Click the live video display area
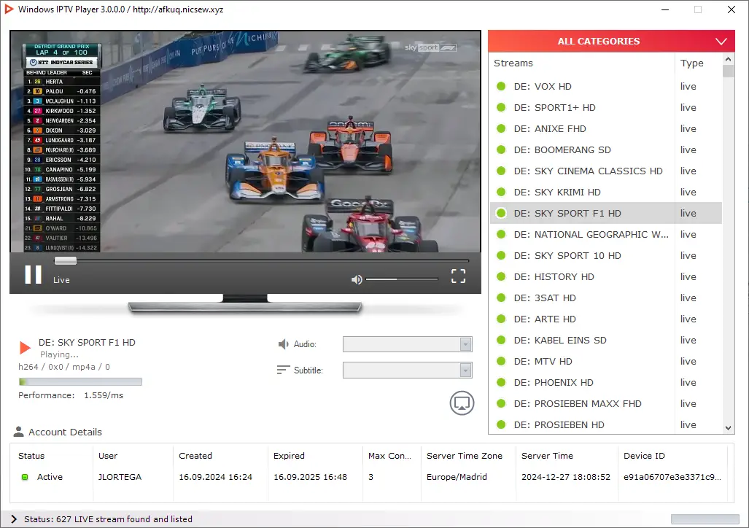The height and width of the screenshot is (528, 749). click(x=245, y=141)
